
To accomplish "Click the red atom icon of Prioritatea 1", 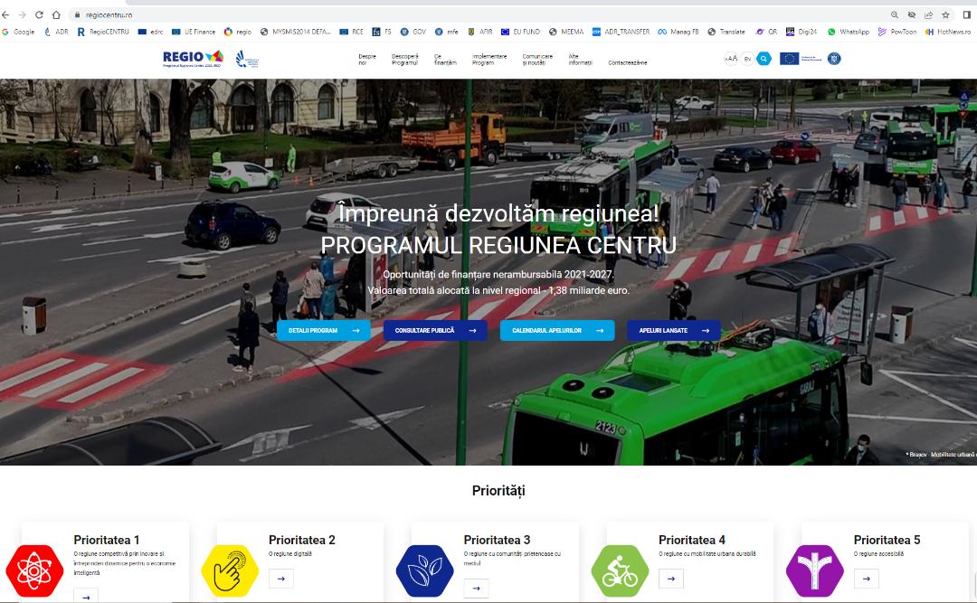I will tap(34, 571).
